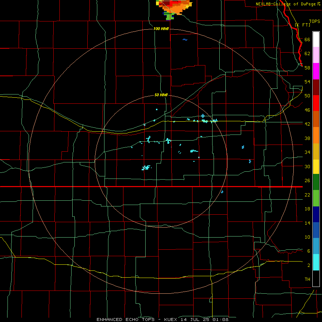Select the 58 legend value
Image resolution: width=322 pixels, height=322 pixels.
(307, 68)
